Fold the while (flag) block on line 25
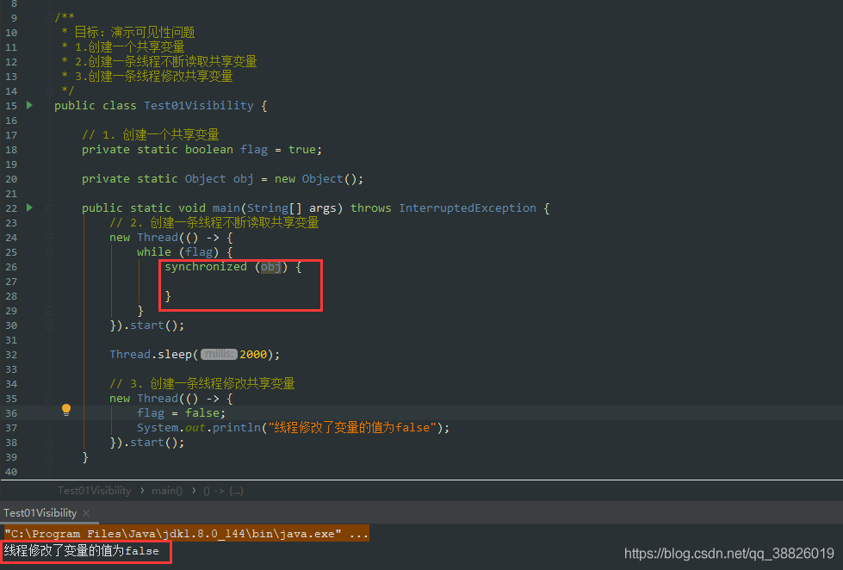 tap(49, 252)
